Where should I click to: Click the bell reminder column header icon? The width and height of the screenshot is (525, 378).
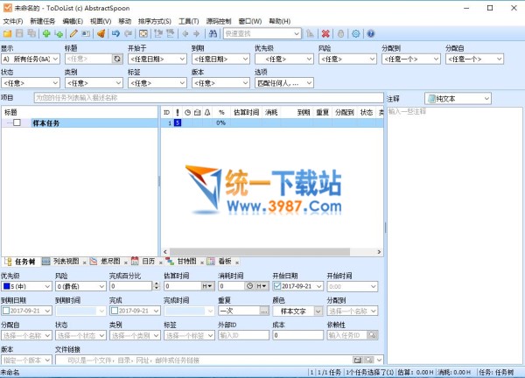coord(207,113)
